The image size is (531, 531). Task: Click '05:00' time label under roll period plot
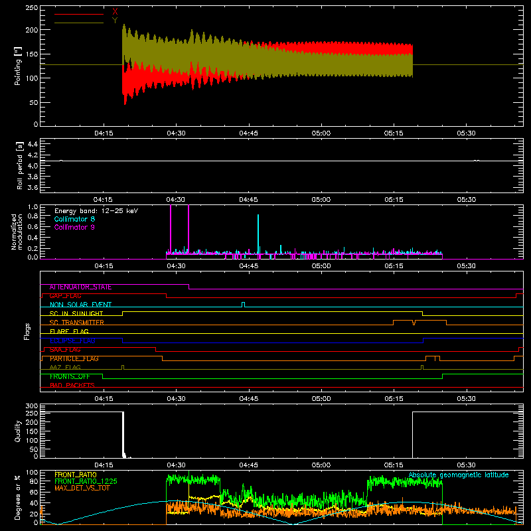[x=321, y=200]
